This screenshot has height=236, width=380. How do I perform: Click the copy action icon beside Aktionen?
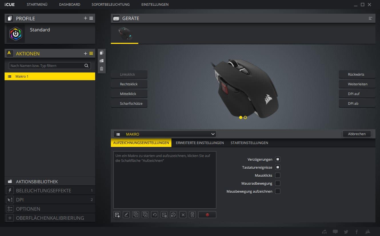(x=101, y=53)
